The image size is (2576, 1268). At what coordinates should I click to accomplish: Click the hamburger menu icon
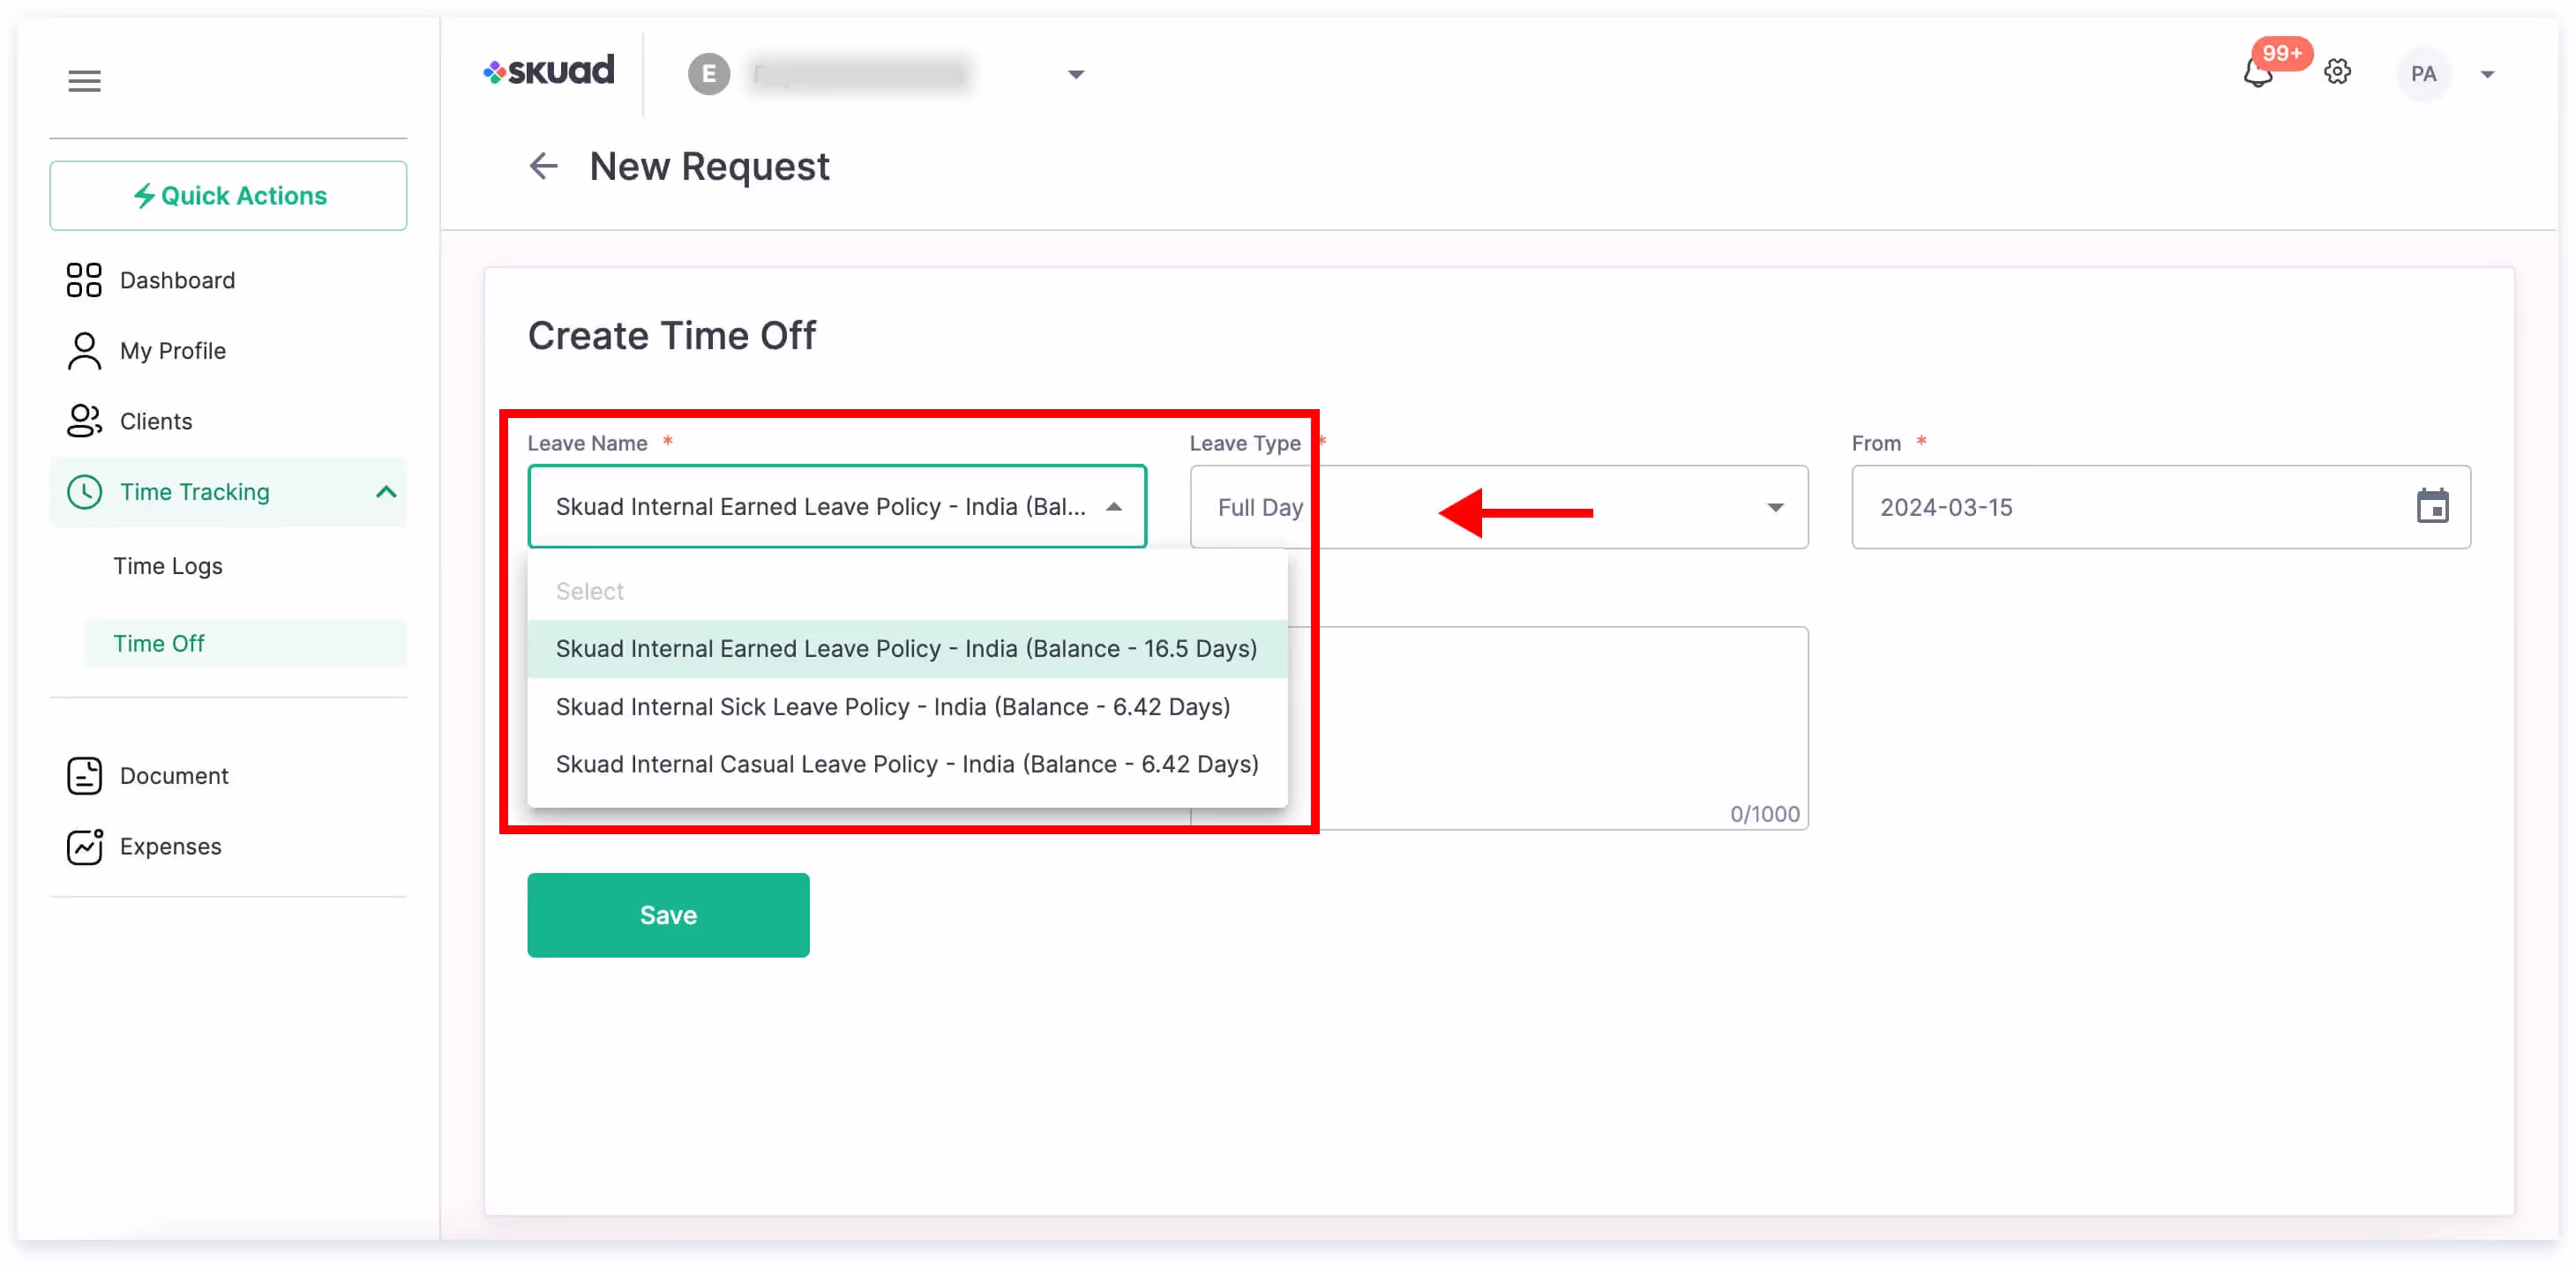[x=84, y=80]
